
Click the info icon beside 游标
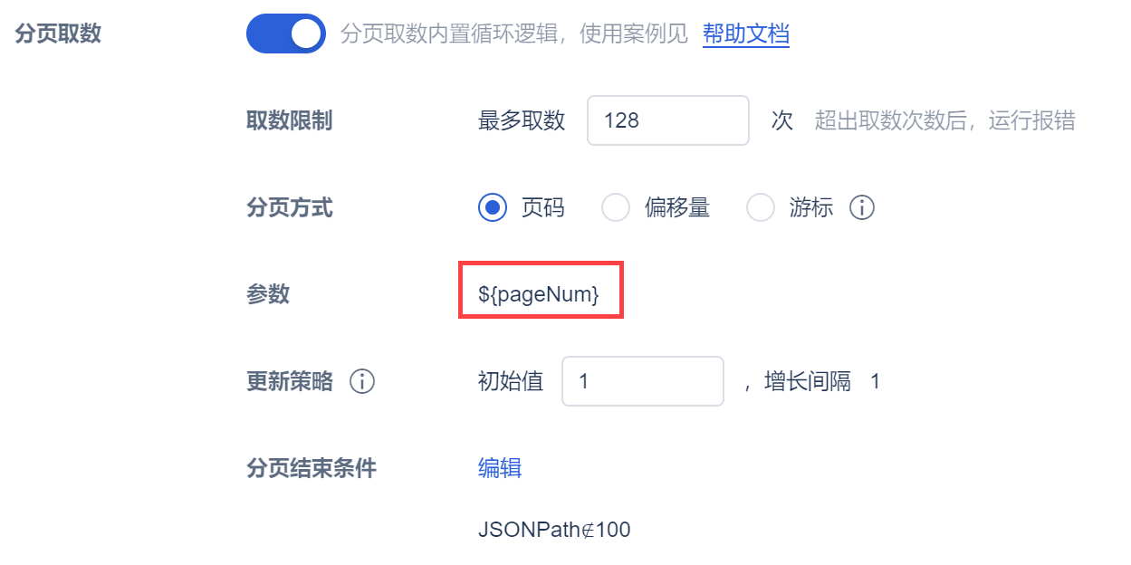pos(862,208)
